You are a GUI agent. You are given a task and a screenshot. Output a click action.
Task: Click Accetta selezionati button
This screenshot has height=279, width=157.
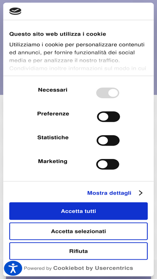pyautogui.click(x=79, y=231)
